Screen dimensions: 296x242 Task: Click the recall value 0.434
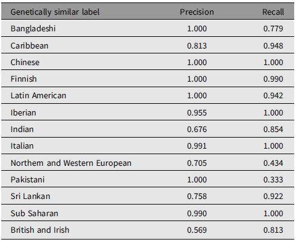coord(273,163)
